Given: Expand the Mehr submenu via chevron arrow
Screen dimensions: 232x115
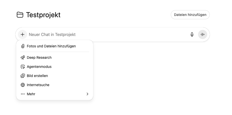Looking at the screenshot, I should pyautogui.click(x=87, y=94).
